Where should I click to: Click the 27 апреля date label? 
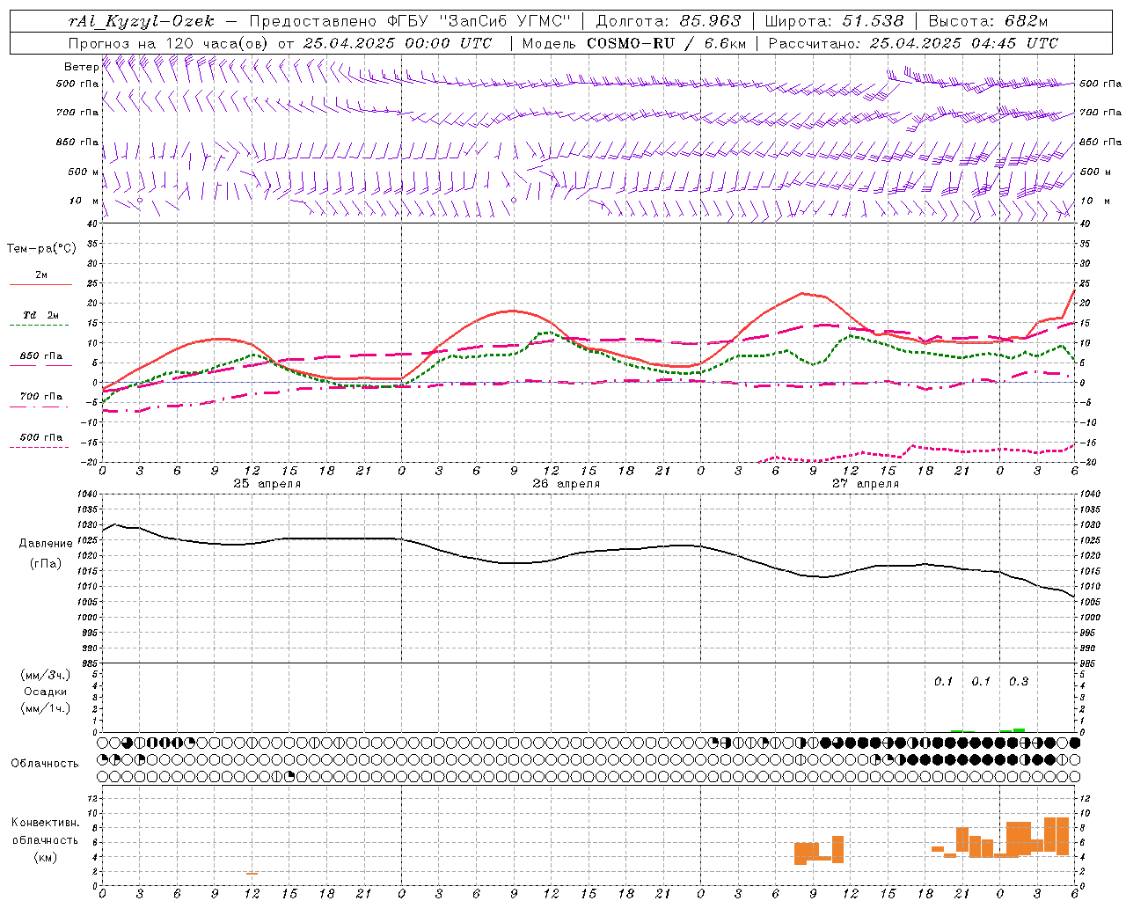(x=865, y=484)
